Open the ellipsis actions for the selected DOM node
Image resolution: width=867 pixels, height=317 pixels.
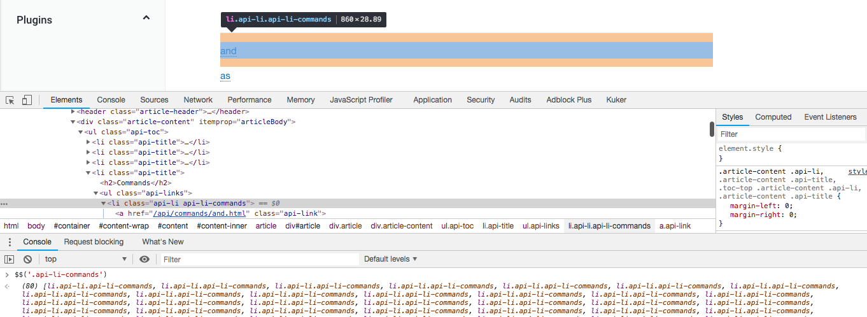pyautogui.click(x=4, y=204)
